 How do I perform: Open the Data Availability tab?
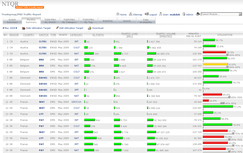click(146, 21)
